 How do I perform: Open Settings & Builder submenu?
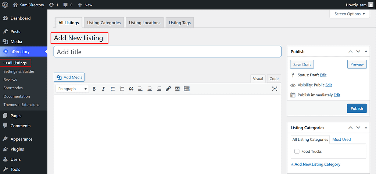point(19,71)
